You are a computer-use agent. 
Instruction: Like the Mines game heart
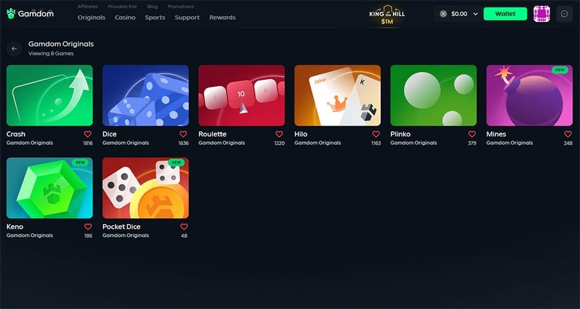[x=568, y=134]
